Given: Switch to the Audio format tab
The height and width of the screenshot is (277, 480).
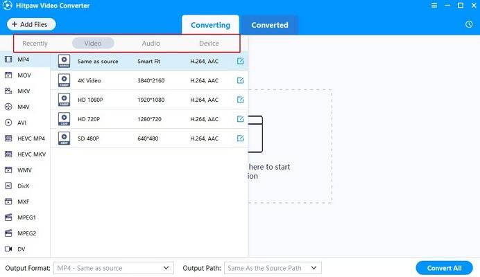Looking at the screenshot, I should 151,43.
